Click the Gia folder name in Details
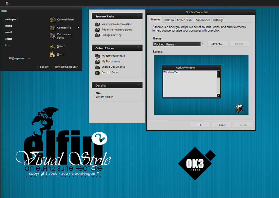This screenshot has height=198, width=279. click(98, 93)
